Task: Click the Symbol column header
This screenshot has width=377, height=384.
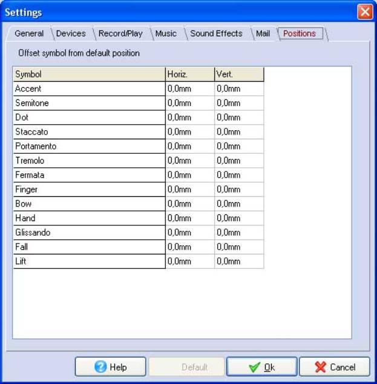Action: (90, 74)
